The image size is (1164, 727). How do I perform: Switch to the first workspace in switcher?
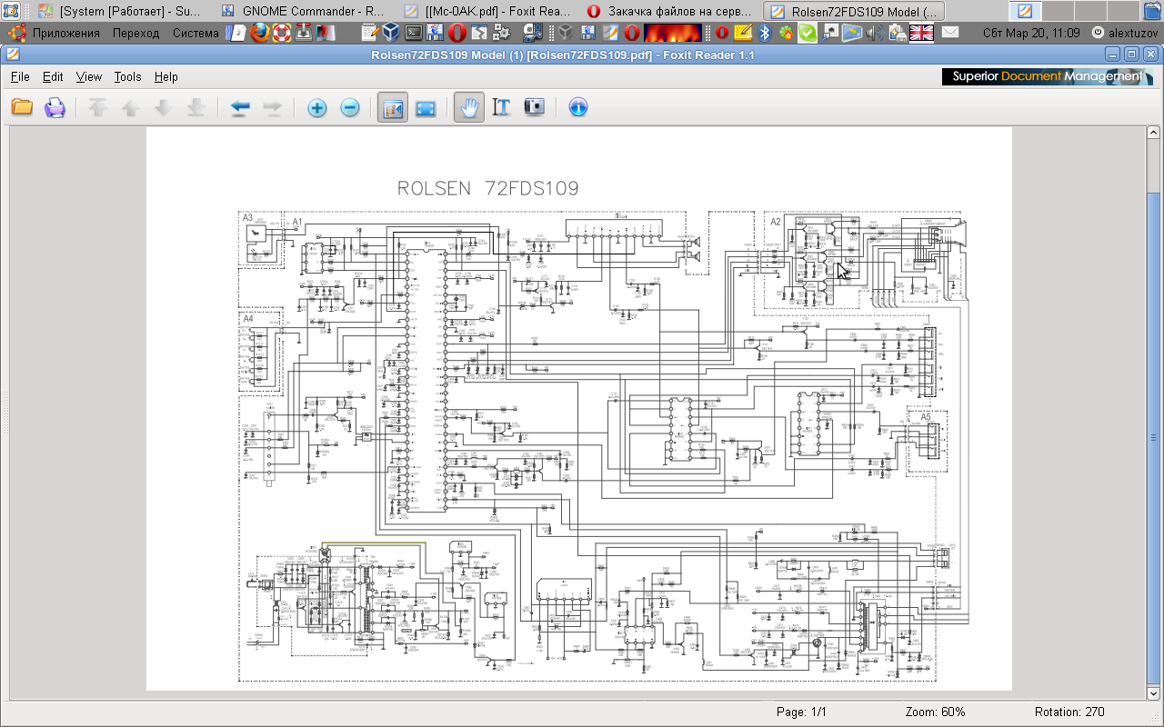(x=1026, y=12)
